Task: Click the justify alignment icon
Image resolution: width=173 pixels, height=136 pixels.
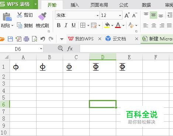Action: click(x=169, y=25)
